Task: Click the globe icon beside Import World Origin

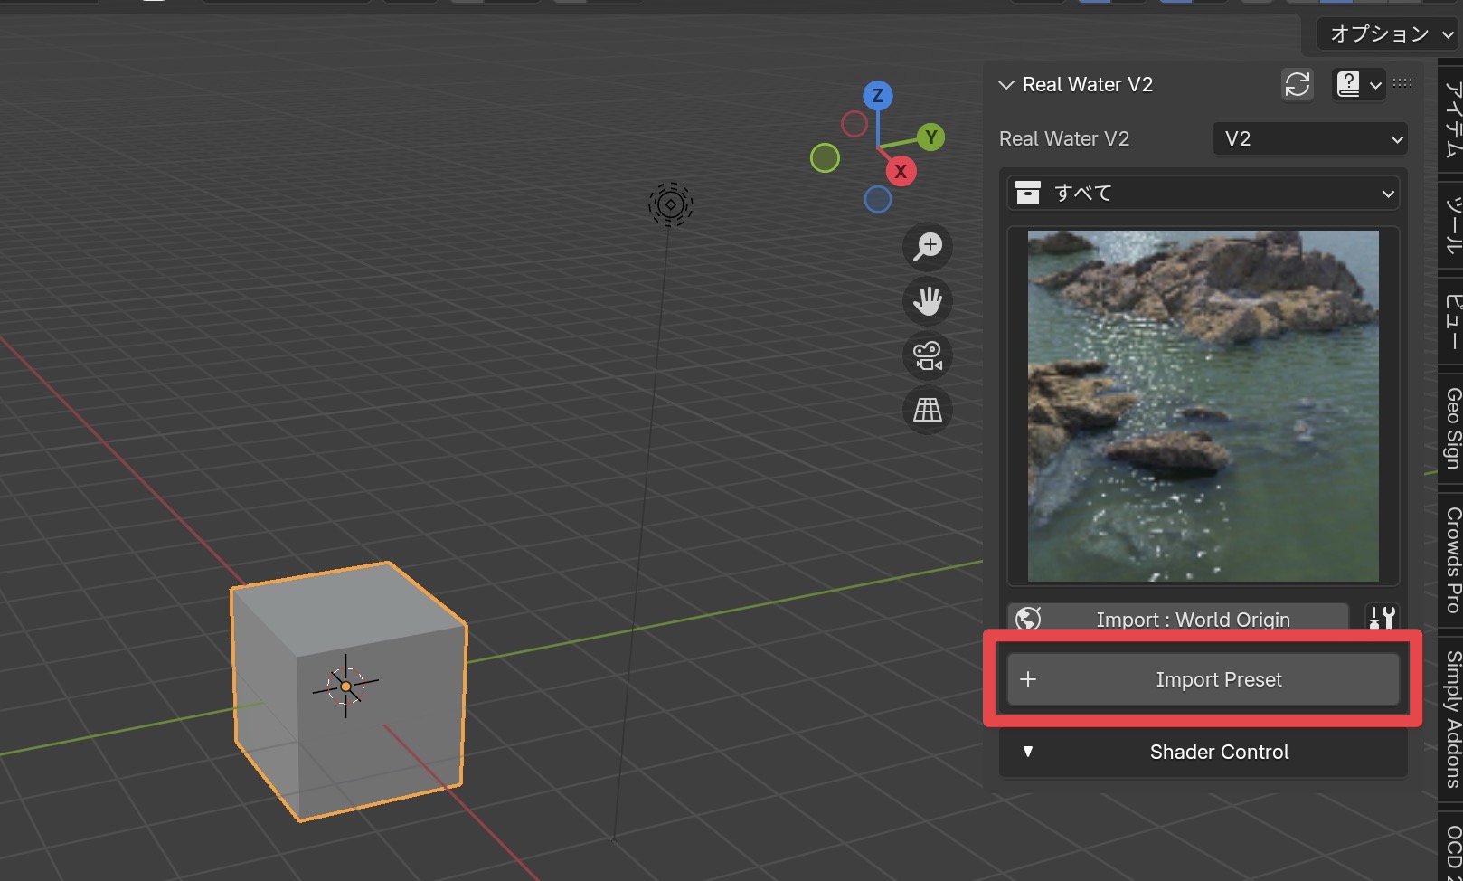Action: click(1026, 620)
